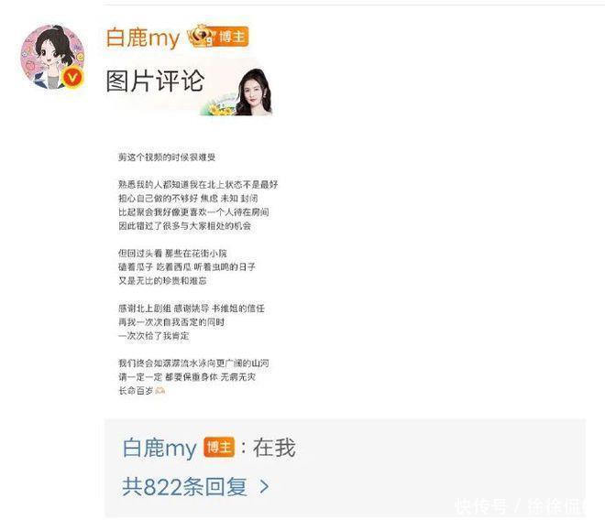This screenshot has height=520, width=605.
Task: Click the 图片评论 comment text
Action: tap(155, 81)
